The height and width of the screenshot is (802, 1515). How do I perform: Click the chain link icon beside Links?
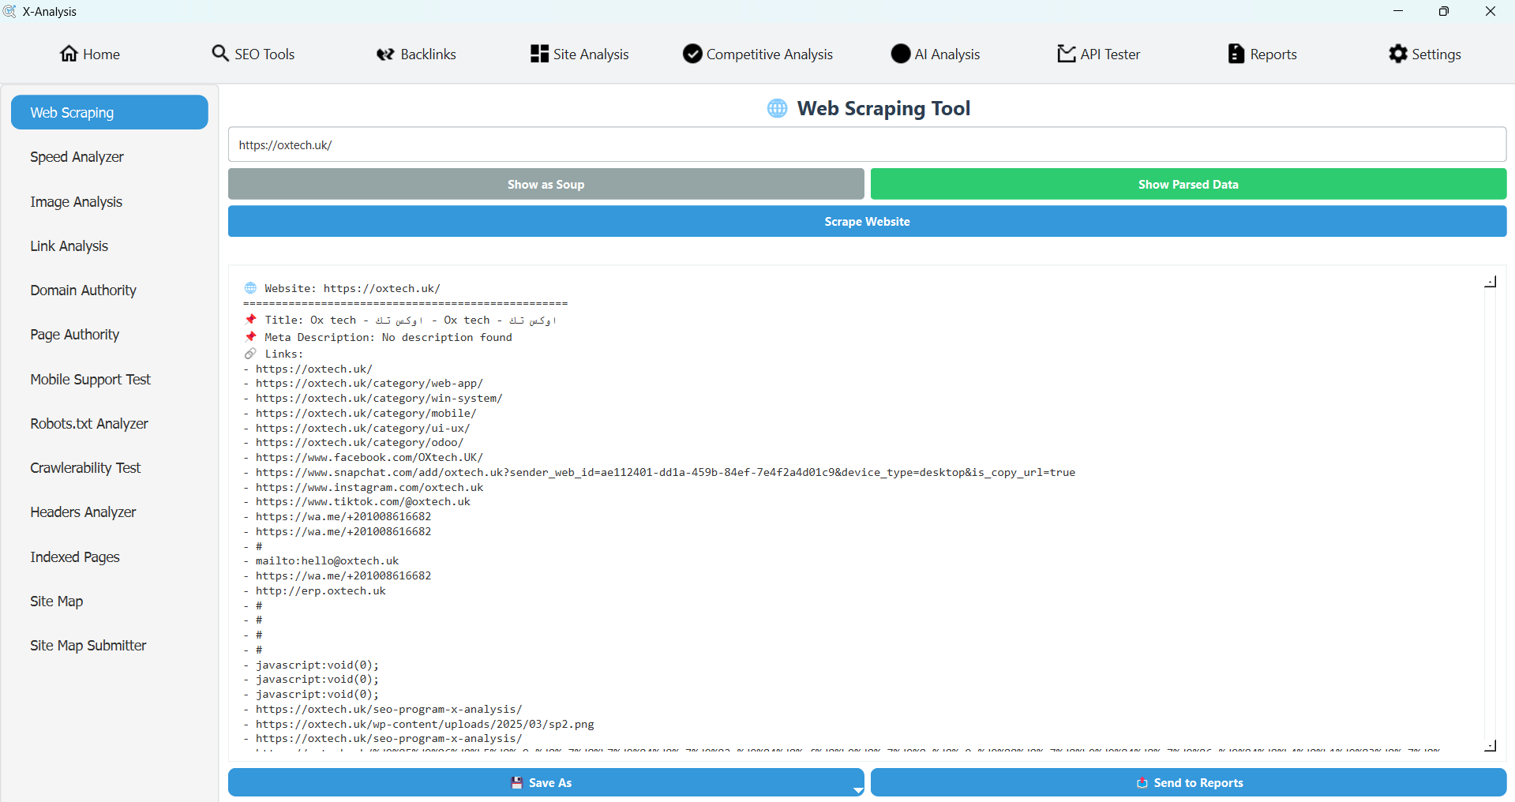coord(250,354)
